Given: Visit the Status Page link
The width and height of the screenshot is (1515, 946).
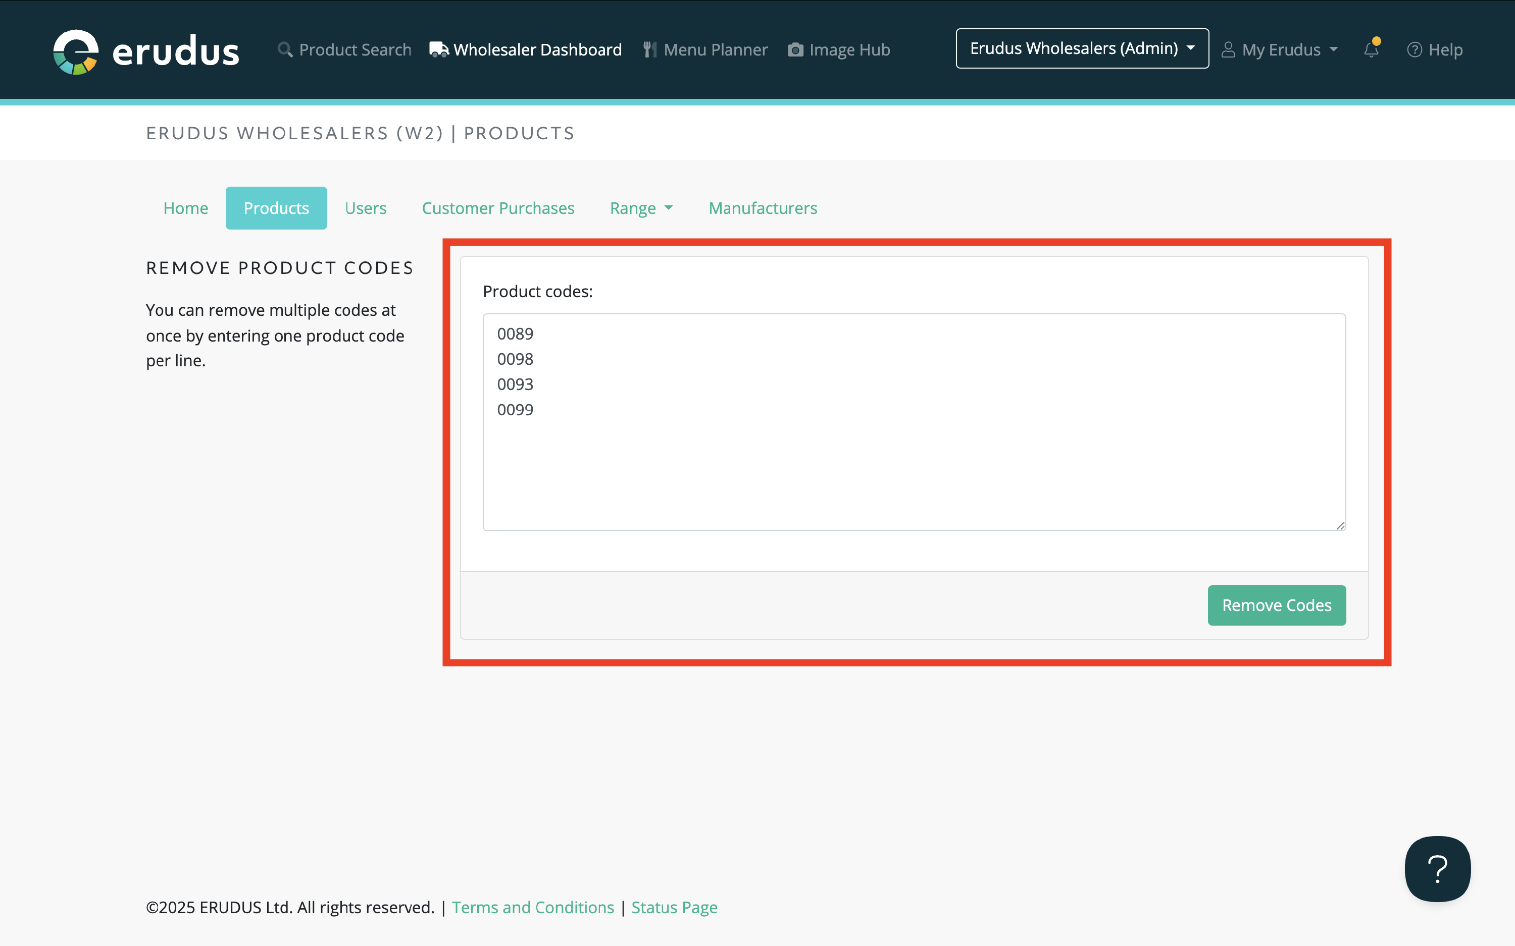Looking at the screenshot, I should pos(674,907).
